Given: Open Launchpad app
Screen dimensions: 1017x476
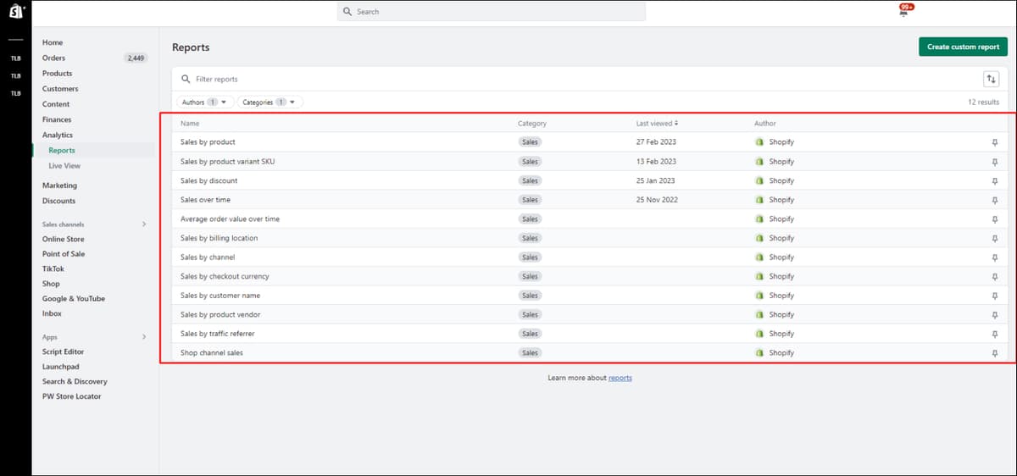Looking at the screenshot, I should pos(60,367).
